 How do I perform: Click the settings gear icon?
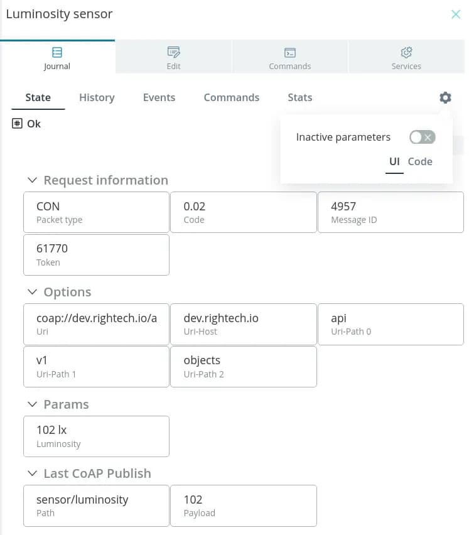click(x=445, y=97)
